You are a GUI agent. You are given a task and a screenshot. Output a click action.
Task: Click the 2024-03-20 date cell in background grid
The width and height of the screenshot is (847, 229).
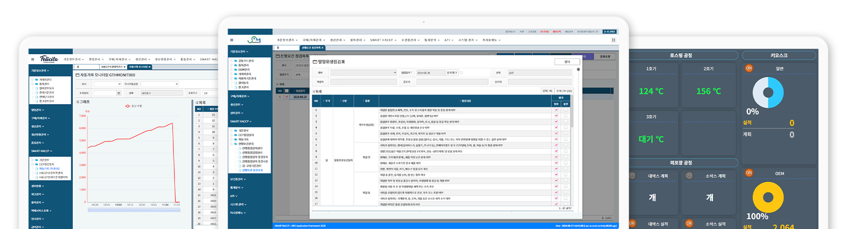[300, 97]
